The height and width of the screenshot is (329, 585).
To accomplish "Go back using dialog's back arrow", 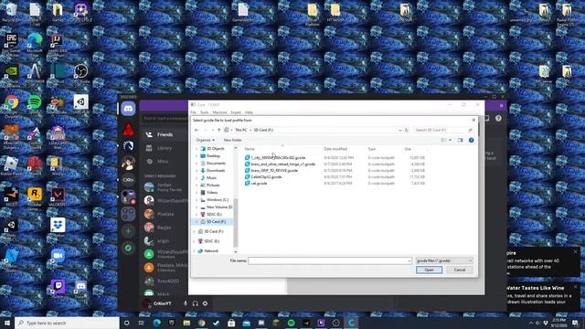I will click(x=197, y=130).
